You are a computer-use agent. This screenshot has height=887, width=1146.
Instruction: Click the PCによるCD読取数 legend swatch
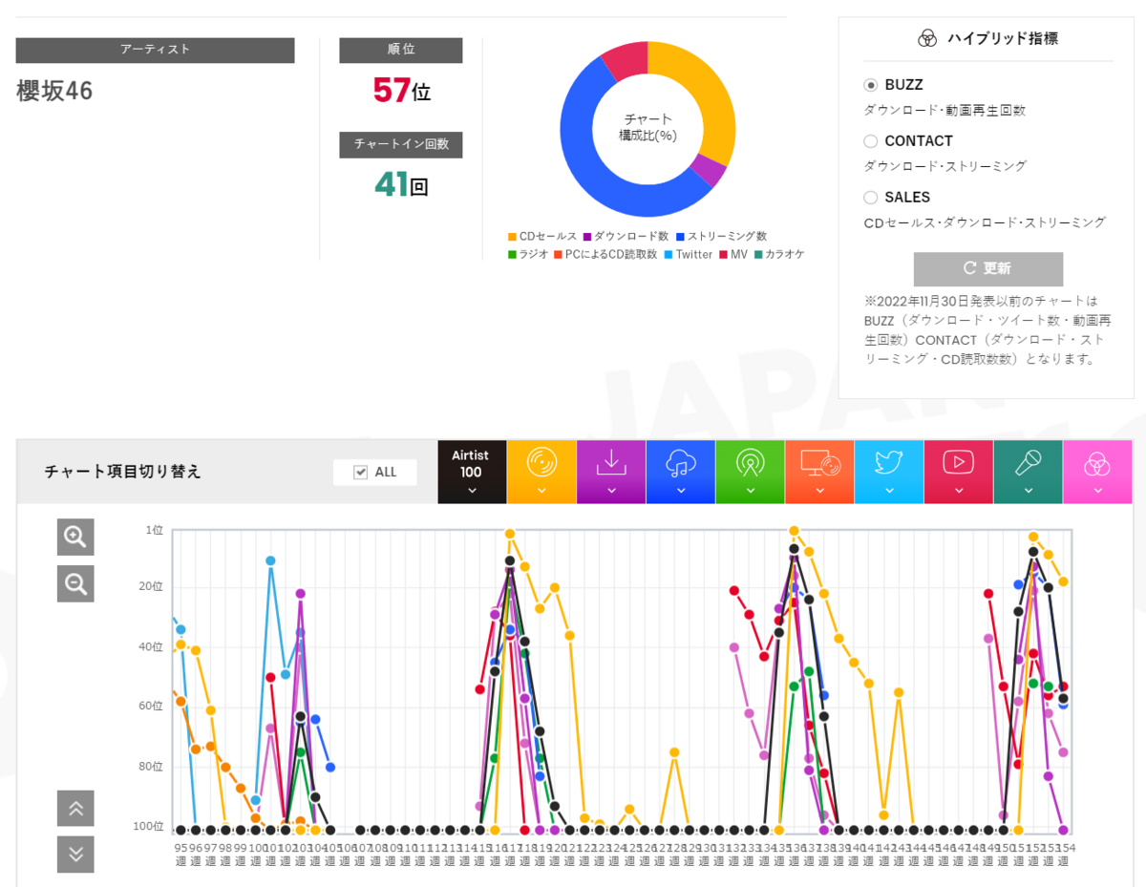[557, 254]
